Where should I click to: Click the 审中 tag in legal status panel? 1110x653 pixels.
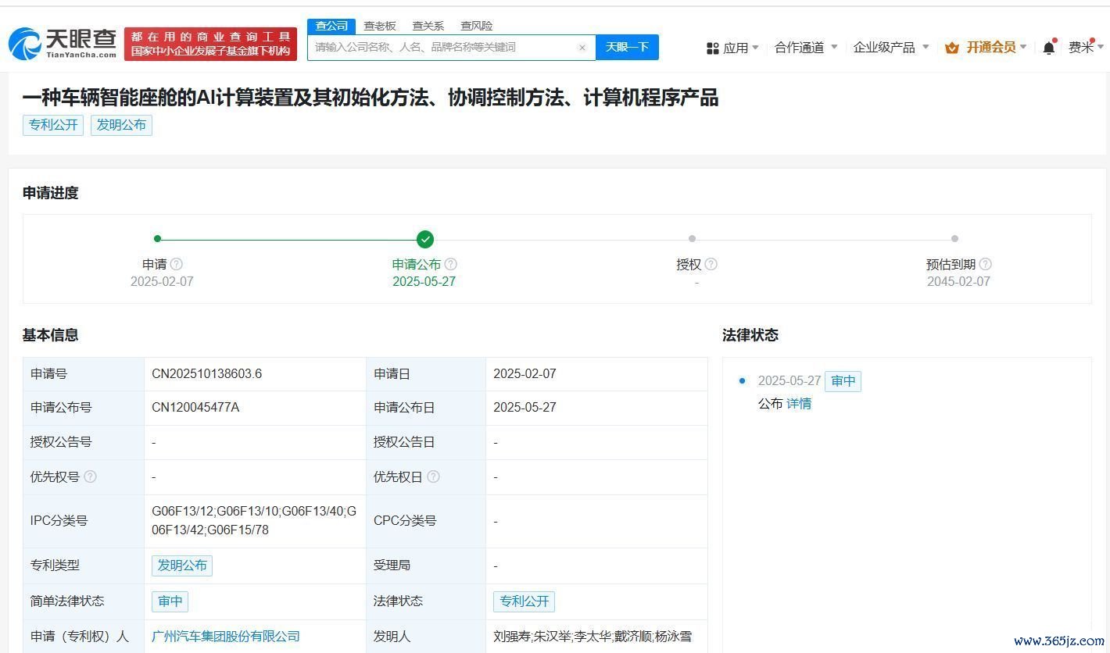843,381
